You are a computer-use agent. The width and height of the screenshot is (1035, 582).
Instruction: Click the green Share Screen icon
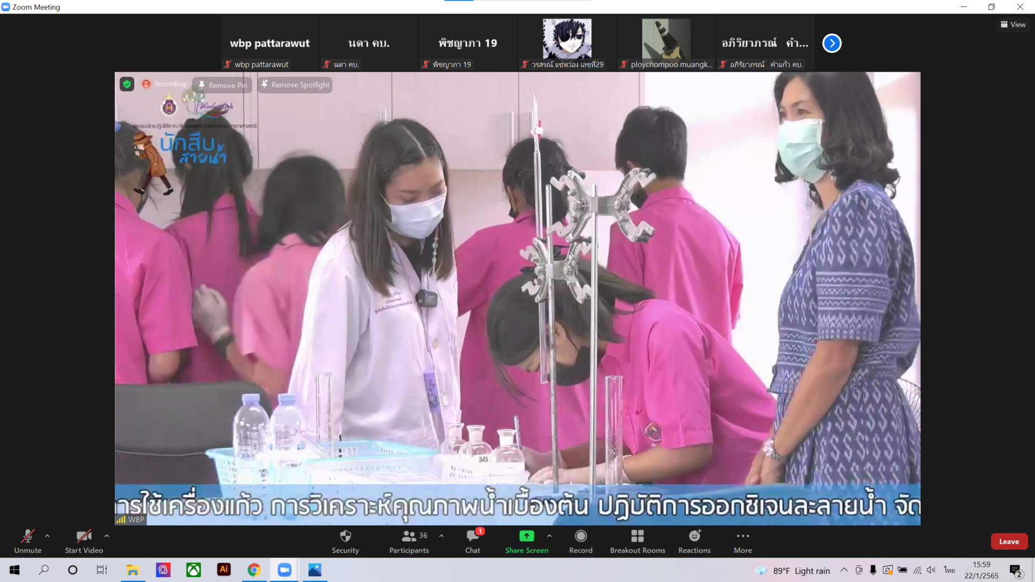pos(526,536)
